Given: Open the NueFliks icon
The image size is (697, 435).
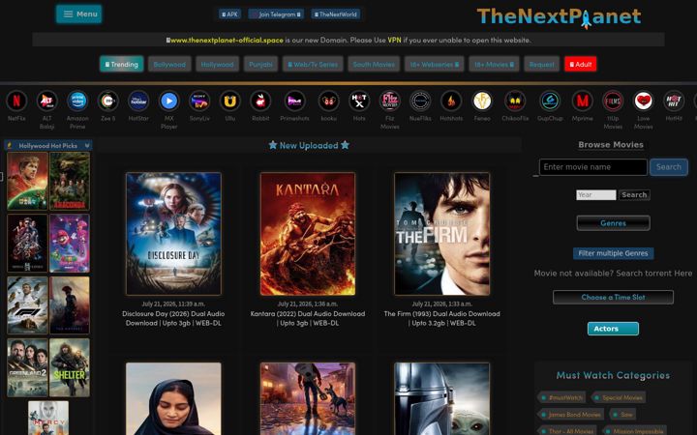Looking at the screenshot, I should tap(420, 101).
